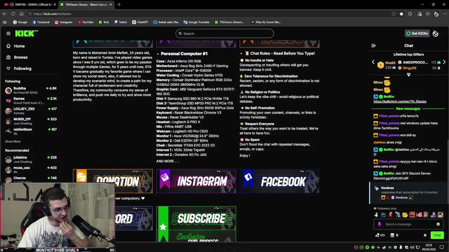The width and height of the screenshot is (449, 252).
Task: Open Ramee channel in Following list
Action: pos(31,100)
